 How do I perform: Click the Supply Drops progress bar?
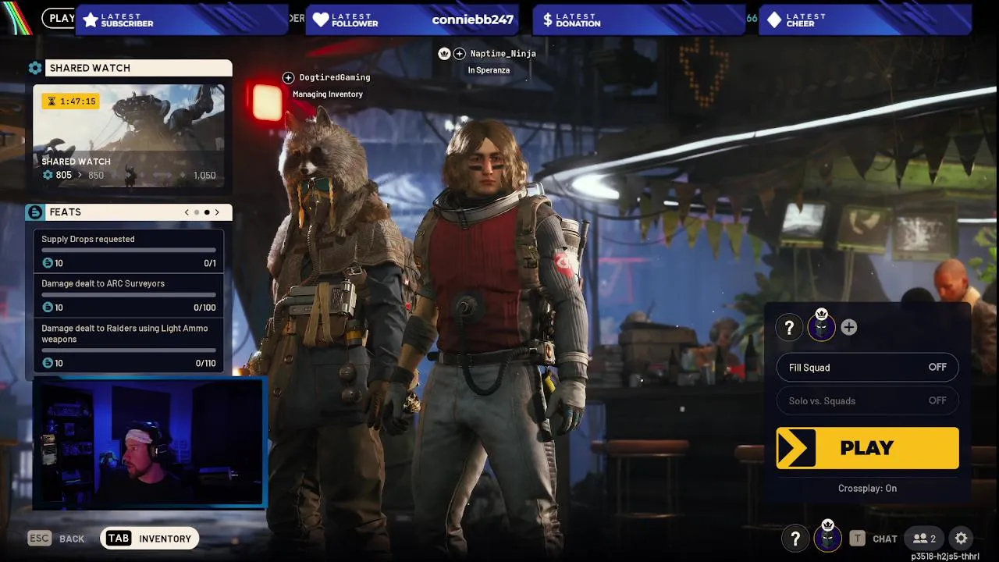coord(129,251)
